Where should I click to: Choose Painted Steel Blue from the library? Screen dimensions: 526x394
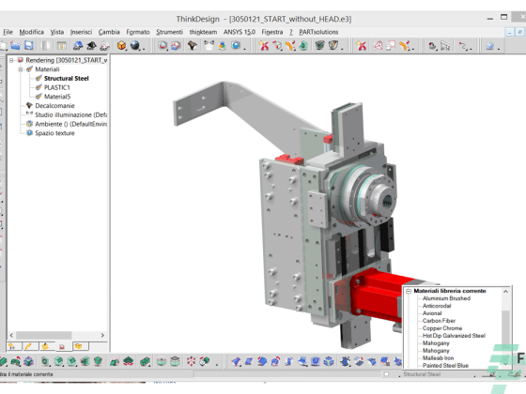(445, 366)
